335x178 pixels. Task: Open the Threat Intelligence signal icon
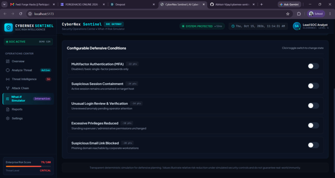(x=8, y=79)
